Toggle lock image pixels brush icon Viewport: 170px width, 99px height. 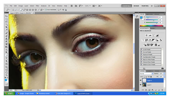(x=147, y=77)
